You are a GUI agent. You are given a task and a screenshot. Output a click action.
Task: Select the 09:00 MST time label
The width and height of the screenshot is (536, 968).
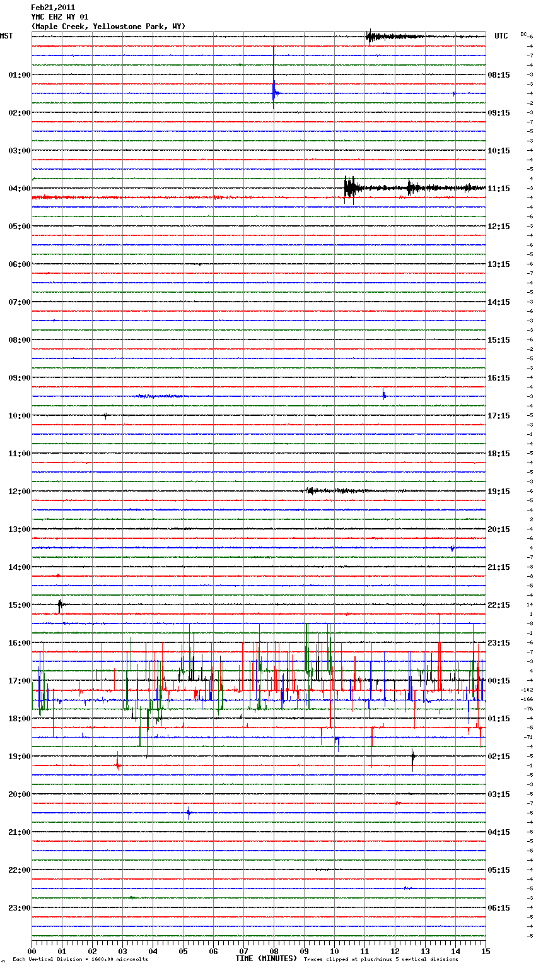click(x=20, y=377)
